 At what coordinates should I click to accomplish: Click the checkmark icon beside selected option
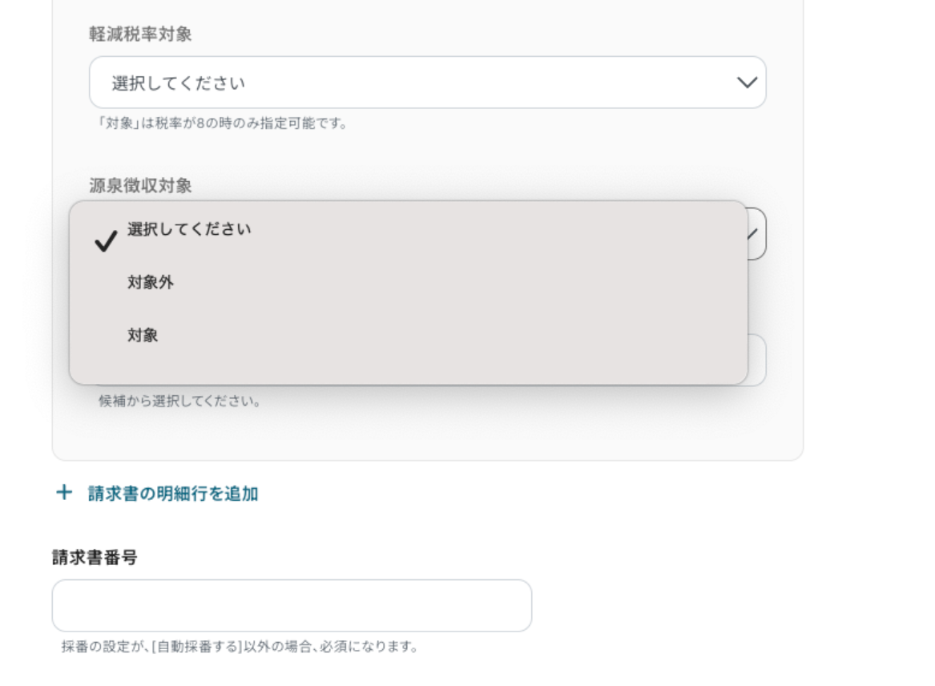[x=106, y=241]
